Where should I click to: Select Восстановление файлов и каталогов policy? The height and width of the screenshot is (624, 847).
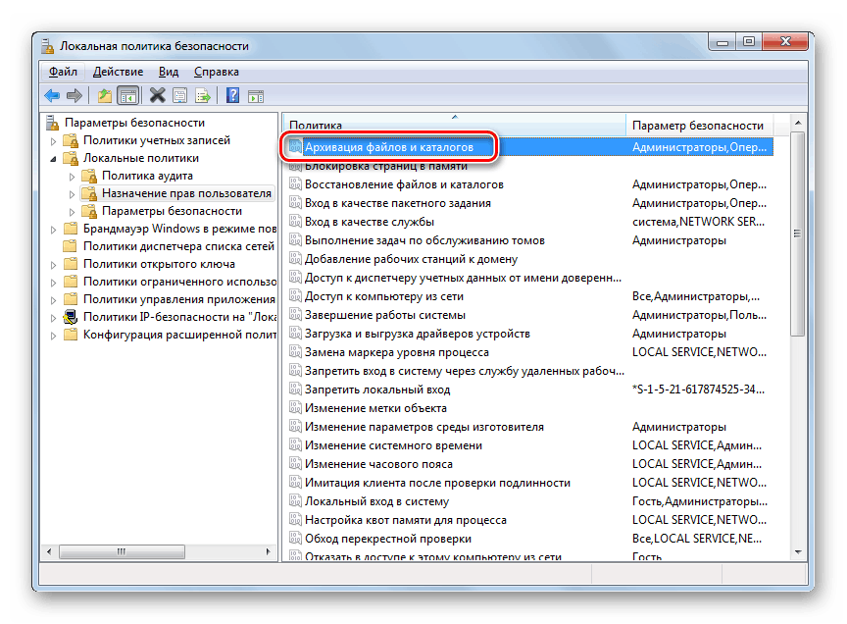pos(404,184)
